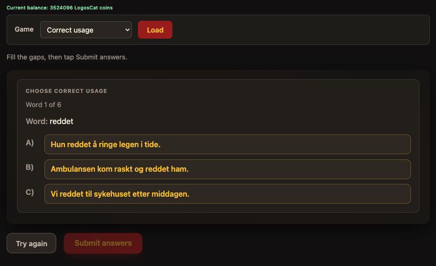Click the chevron arrow on the Correct usage combo box

pyautogui.click(x=127, y=30)
